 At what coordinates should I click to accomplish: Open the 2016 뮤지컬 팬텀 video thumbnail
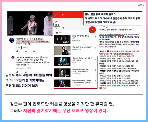[62, 39]
